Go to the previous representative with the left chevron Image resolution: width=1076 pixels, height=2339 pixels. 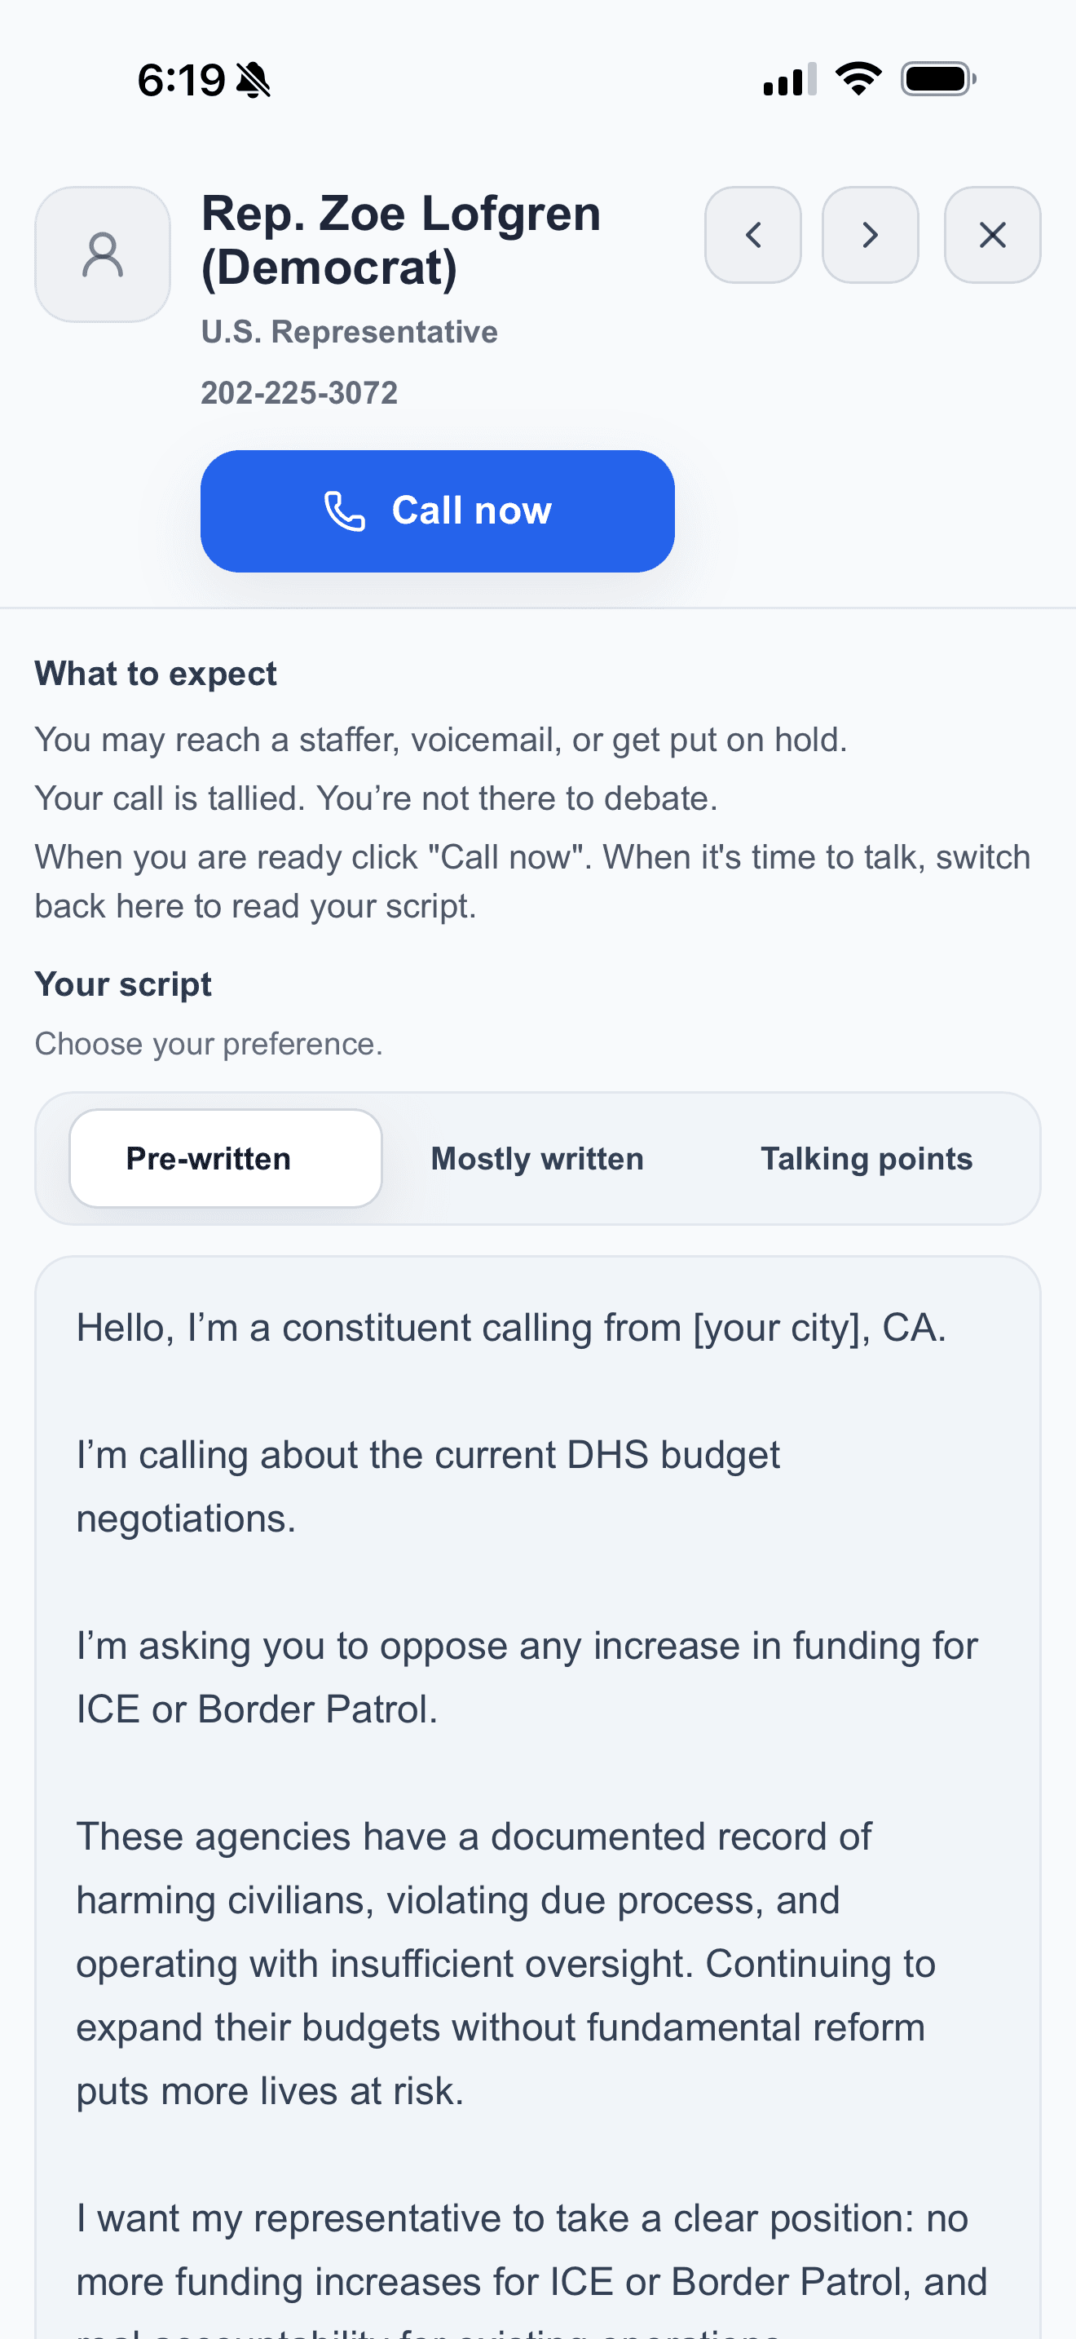coord(752,235)
